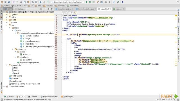Close the main.css editor tab
The image size is (180, 101).
(124, 9)
